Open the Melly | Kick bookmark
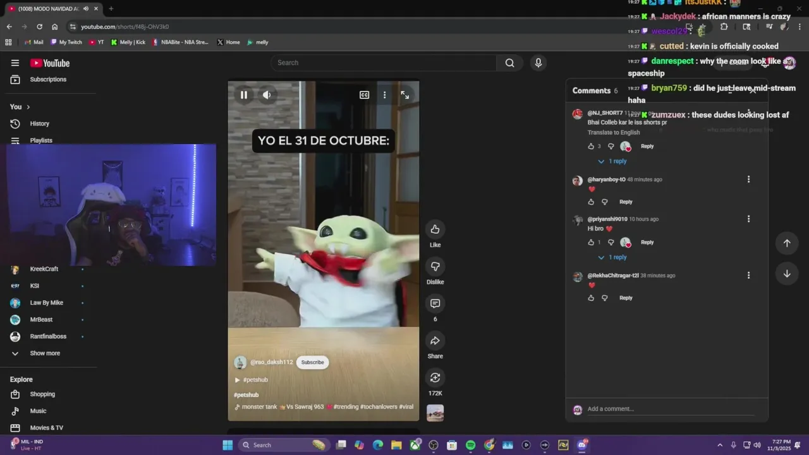 (x=128, y=42)
